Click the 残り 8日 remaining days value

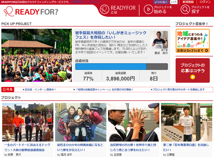coord(154,79)
